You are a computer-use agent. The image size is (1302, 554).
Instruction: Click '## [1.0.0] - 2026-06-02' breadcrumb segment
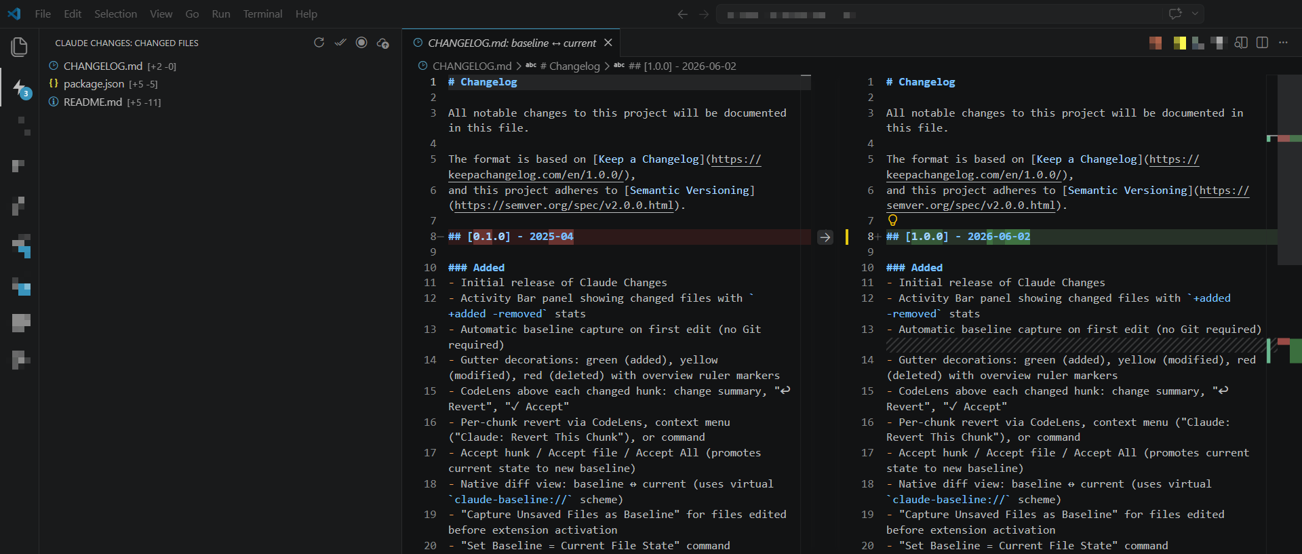[x=682, y=66]
